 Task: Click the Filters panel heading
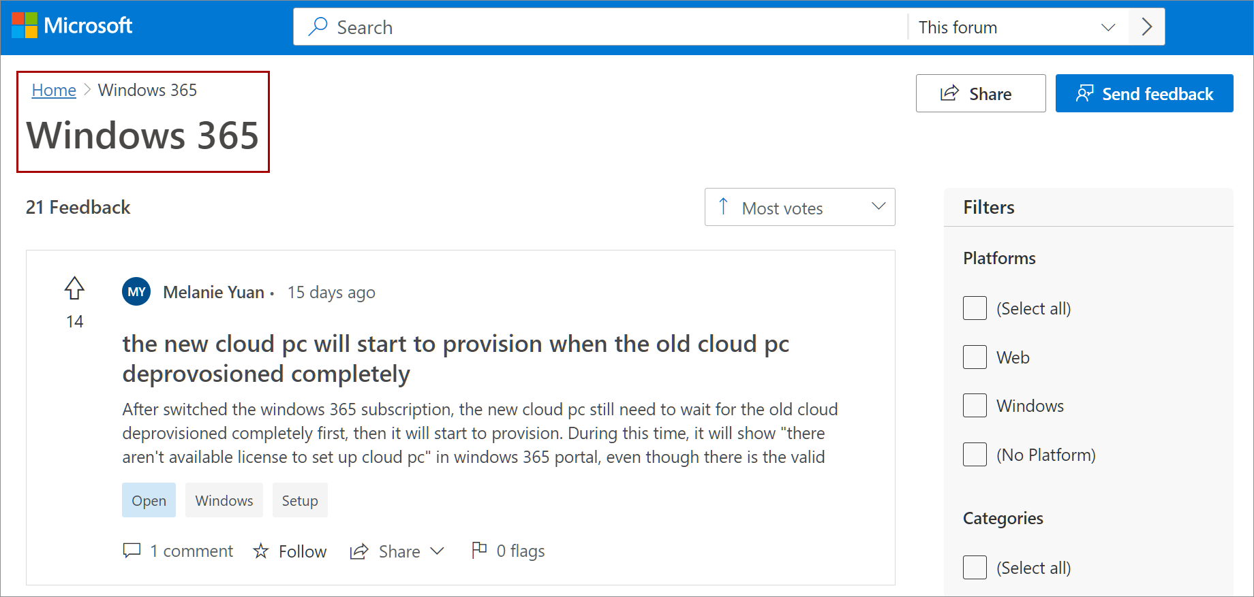pyautogui.click(x=988, y=207)
